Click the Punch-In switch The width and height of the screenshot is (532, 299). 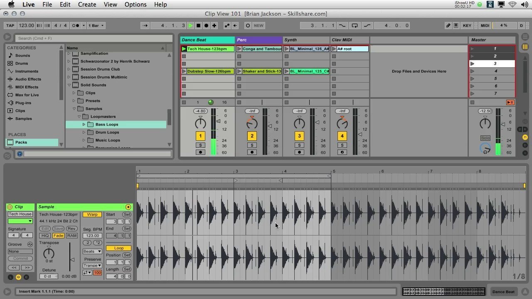[342, 25]
